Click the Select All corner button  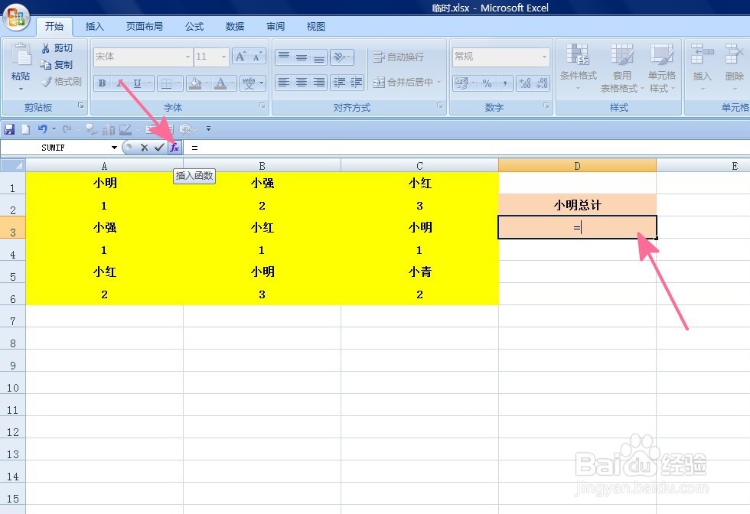click(12, 165)
